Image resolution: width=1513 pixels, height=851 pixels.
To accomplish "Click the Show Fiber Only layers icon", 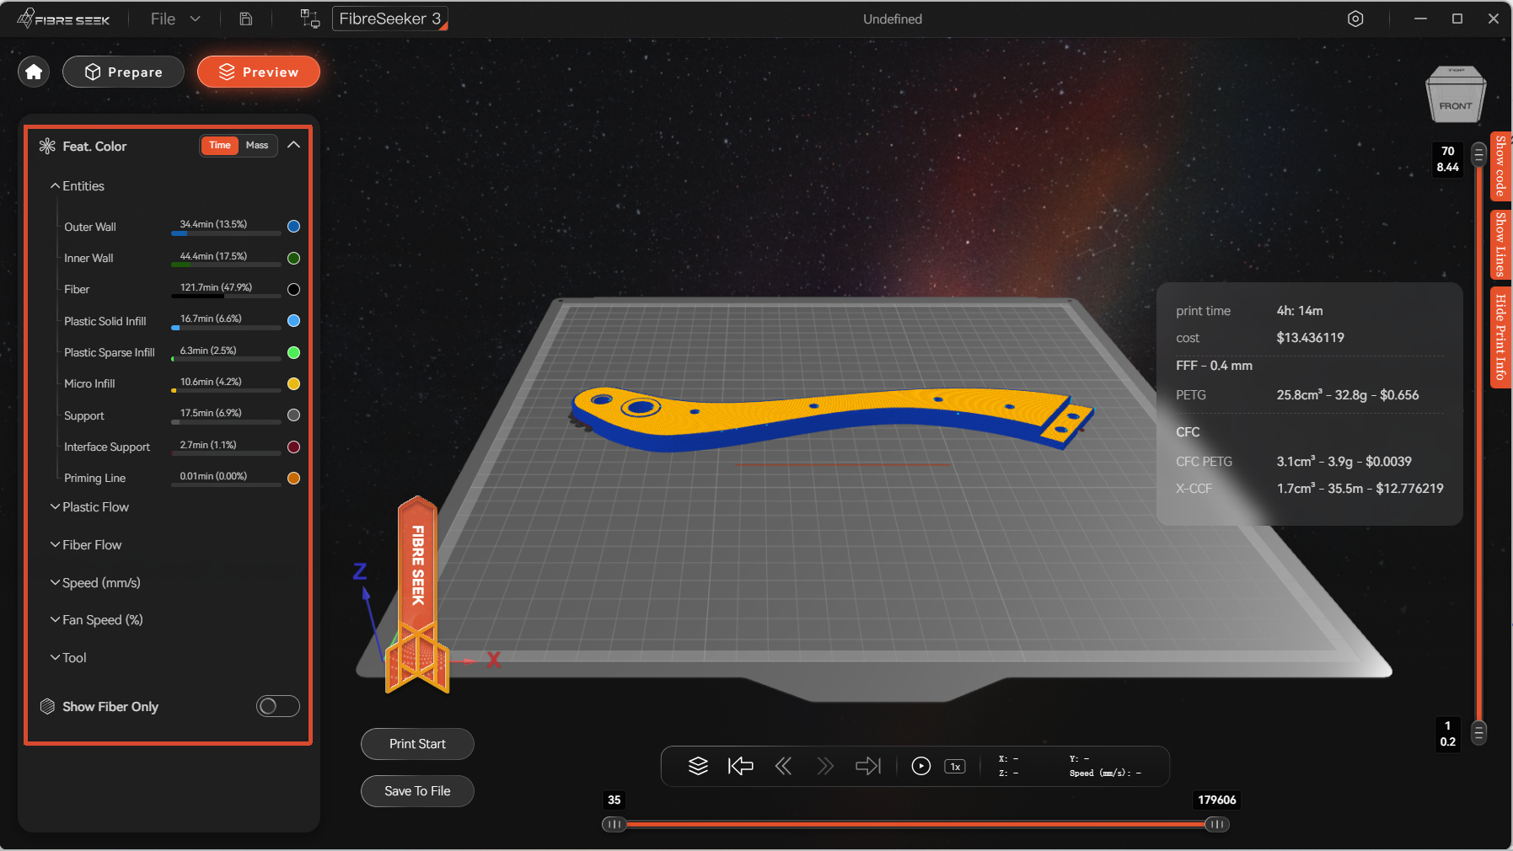I will coord(47,706).
